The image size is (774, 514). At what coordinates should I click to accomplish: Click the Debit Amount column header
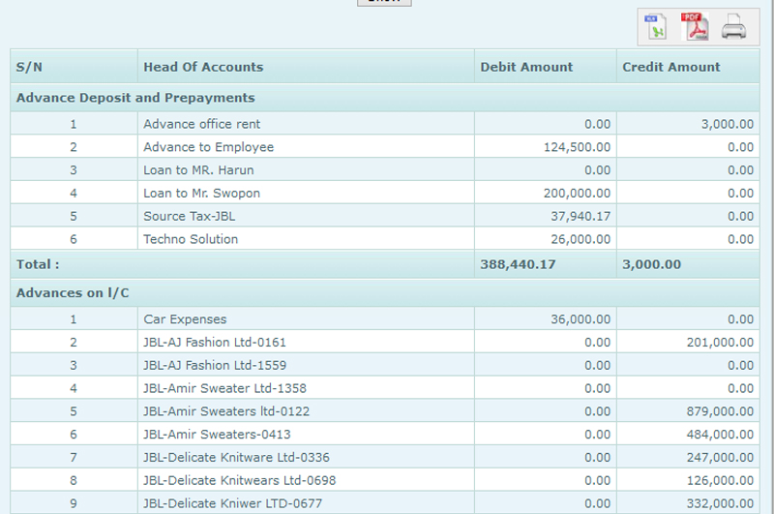click(526, 67)
